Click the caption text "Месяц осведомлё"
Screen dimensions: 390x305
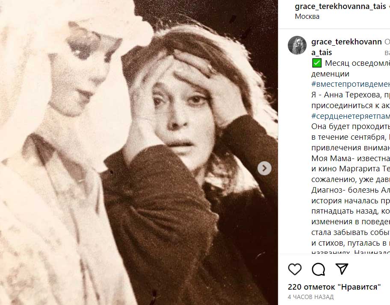click(x=357, y=63)
